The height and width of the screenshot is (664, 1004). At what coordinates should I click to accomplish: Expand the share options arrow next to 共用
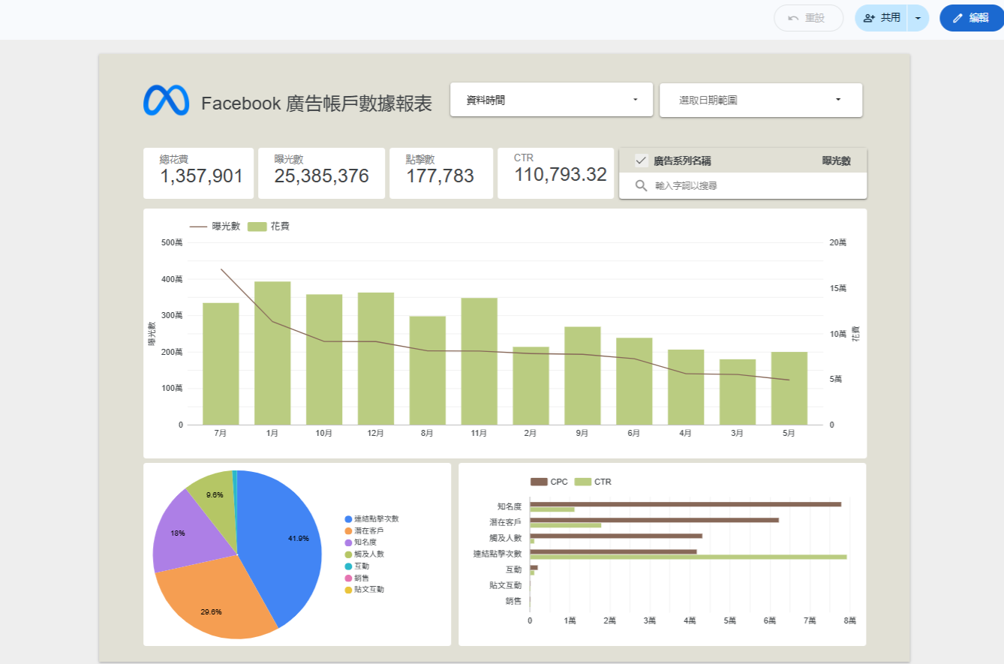pyautogui.click(x=918, y=18)
